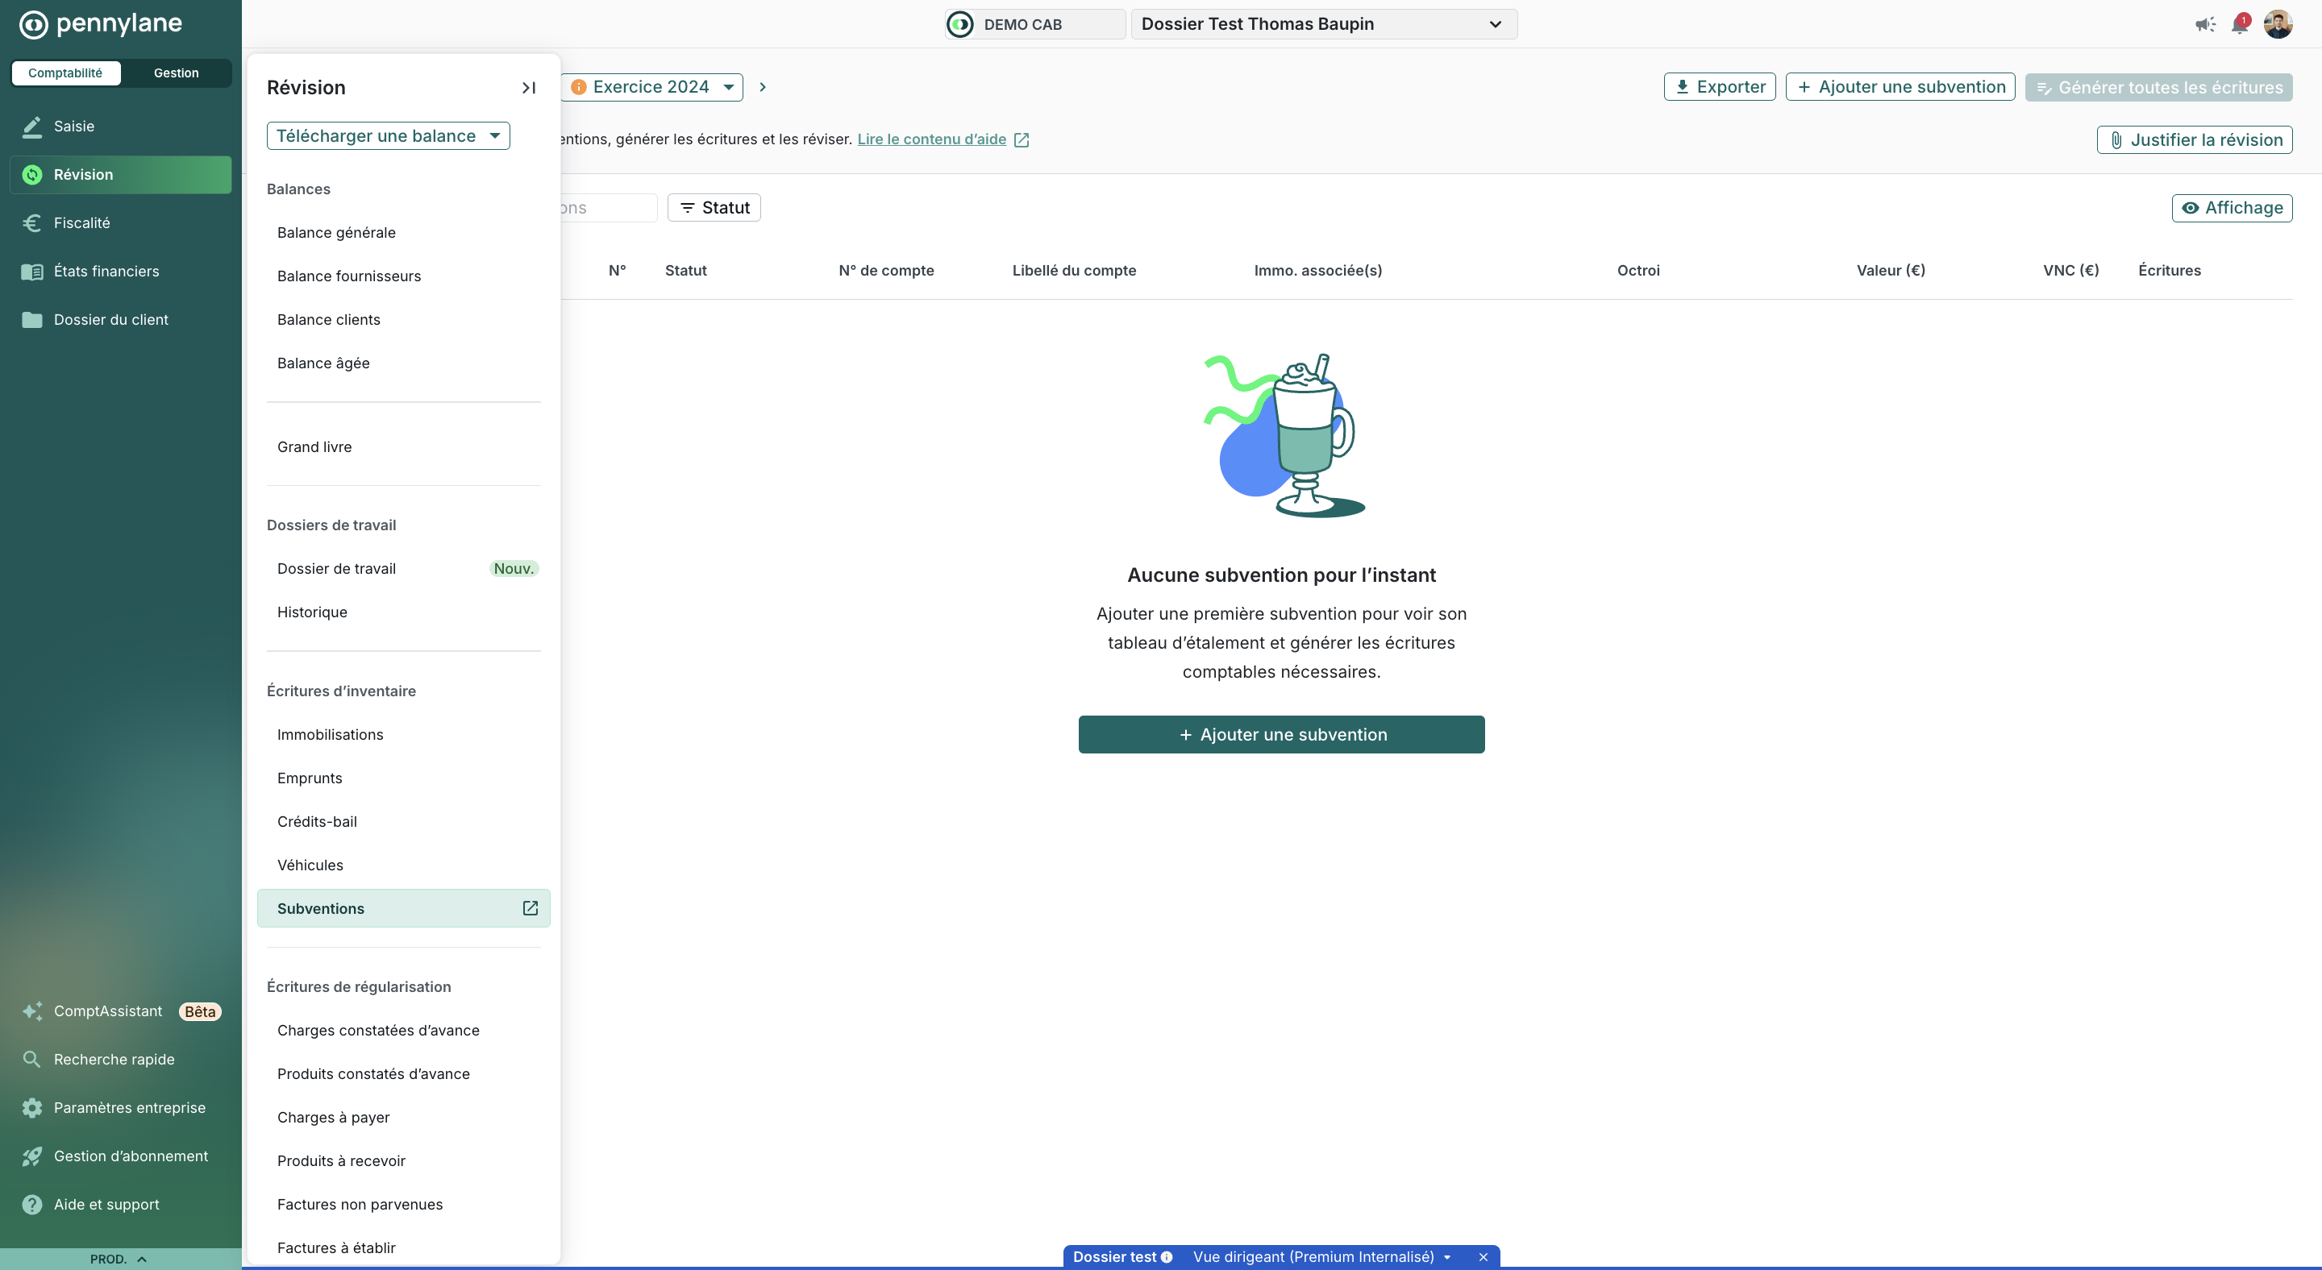Open the user avatar profile menu
Viewport: 2322px width, 1270px height.
coord(2278,24)
